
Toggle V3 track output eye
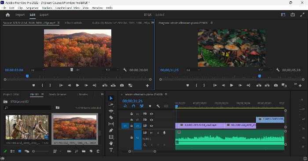(x=151, y=114)
